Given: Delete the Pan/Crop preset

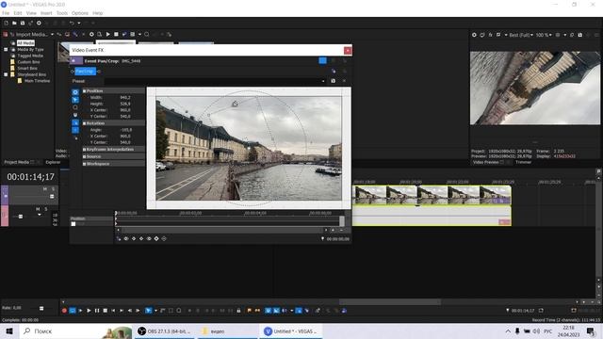Looking at the screenshot, I should tap(344, 81).
